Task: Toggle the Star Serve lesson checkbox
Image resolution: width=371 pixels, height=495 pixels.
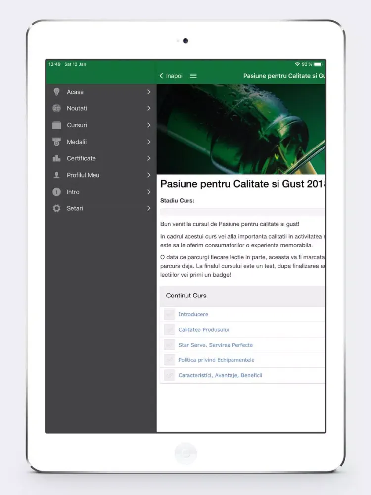Action: (169, 345)
